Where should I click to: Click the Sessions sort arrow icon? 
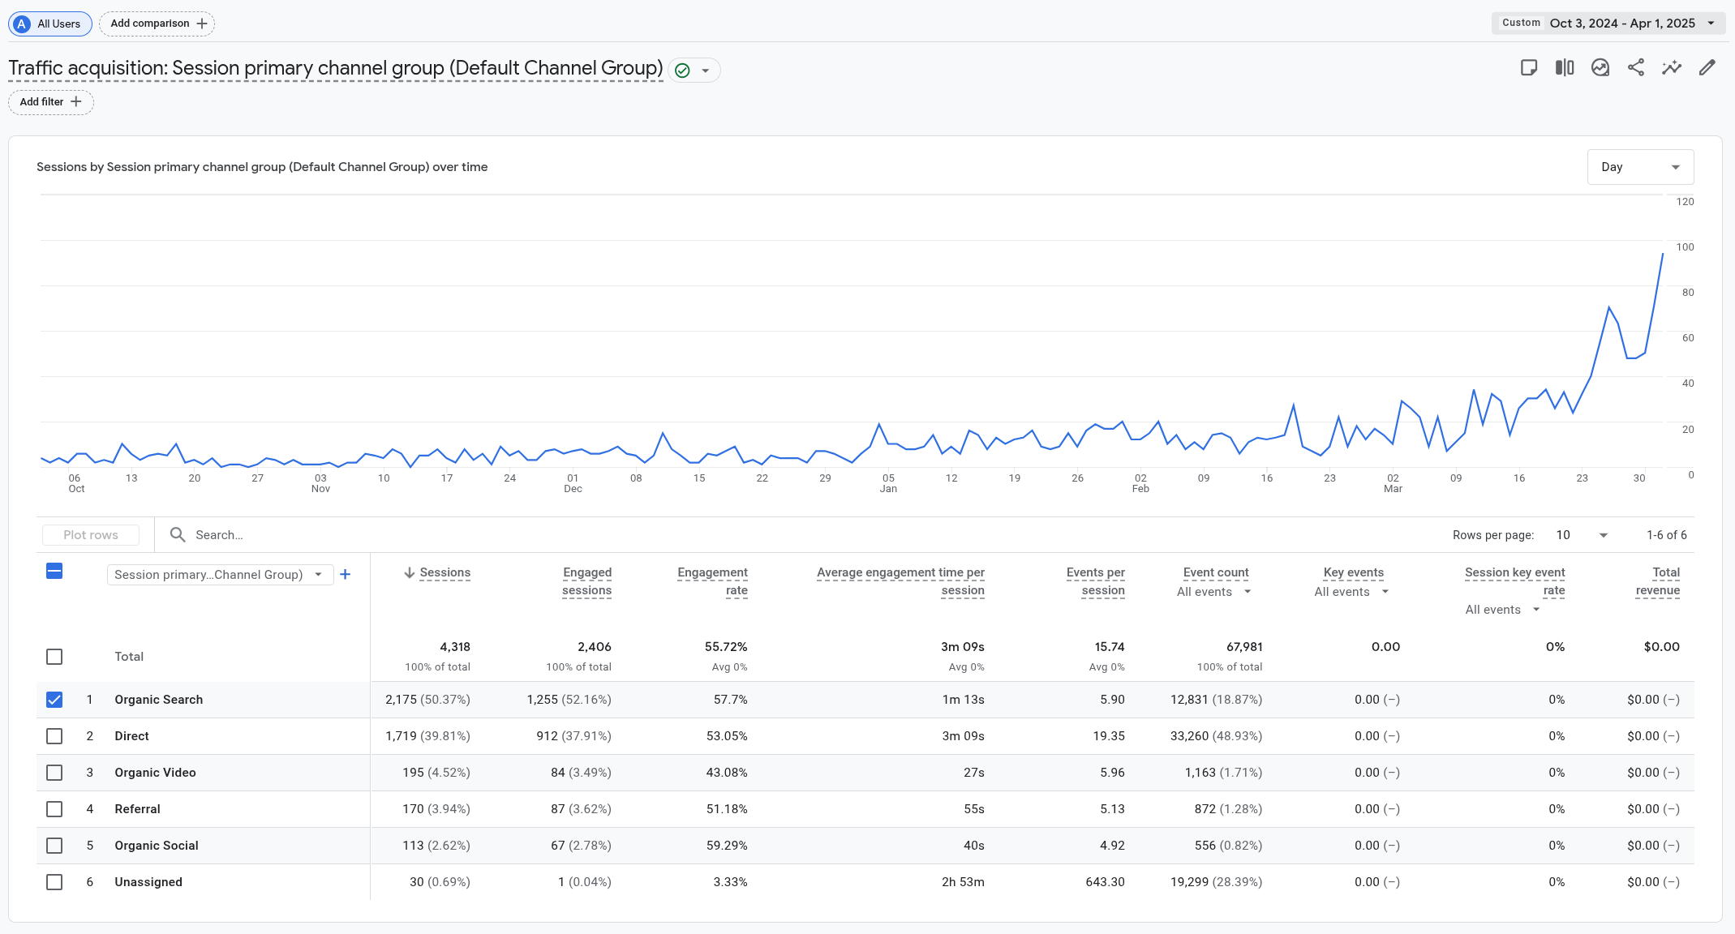(409, 573)
